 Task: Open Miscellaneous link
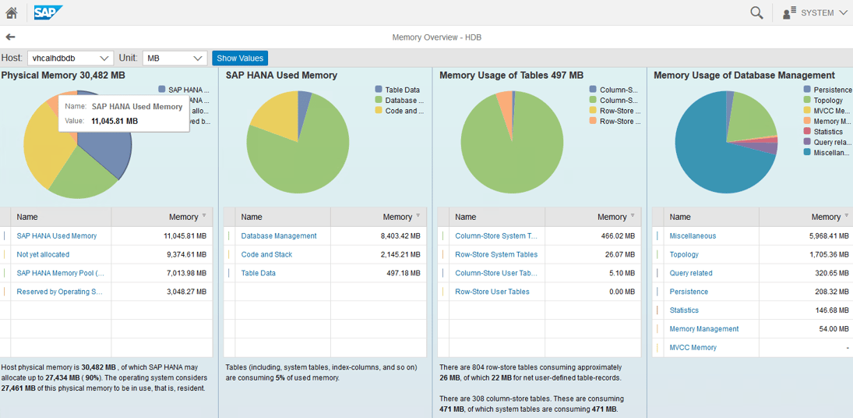693,236
